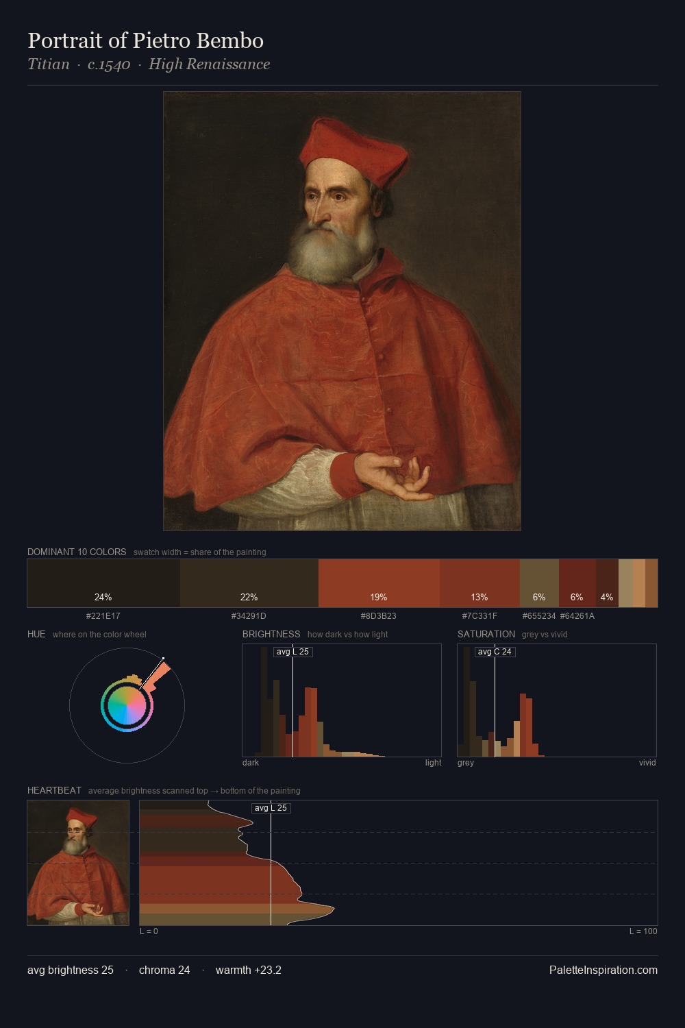Viewport: 685px width, 1028px height.
Task: Click the 'DOMINANT 10 COLORS' heading
Action: pyautogui.click(x=77, y=552)
